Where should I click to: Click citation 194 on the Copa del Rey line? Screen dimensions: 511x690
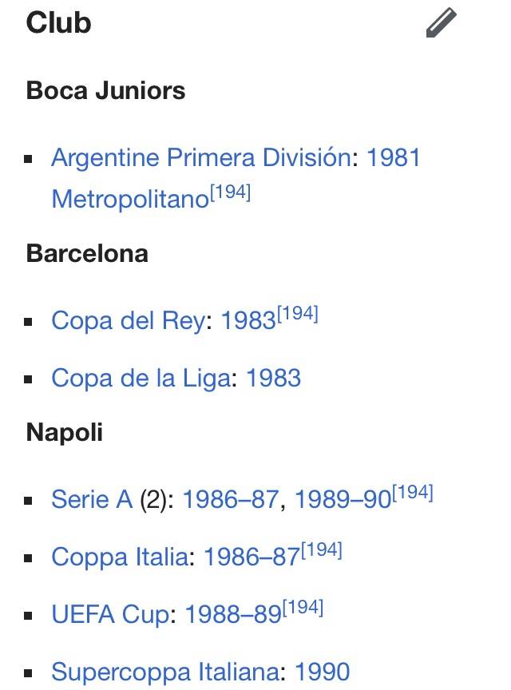pos(298,315)
